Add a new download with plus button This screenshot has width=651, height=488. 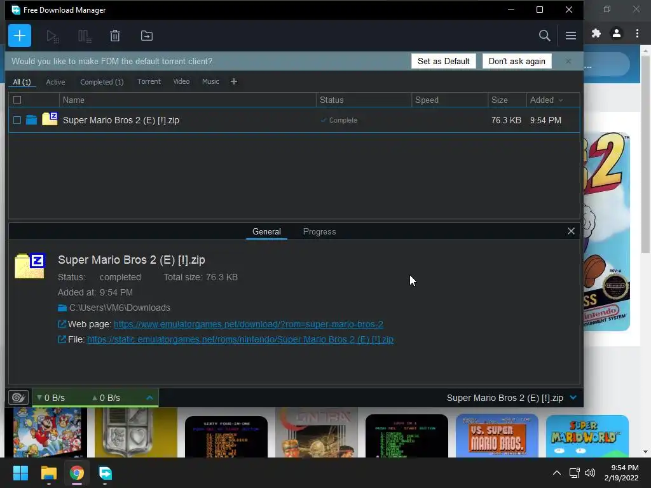coord(20,36)
